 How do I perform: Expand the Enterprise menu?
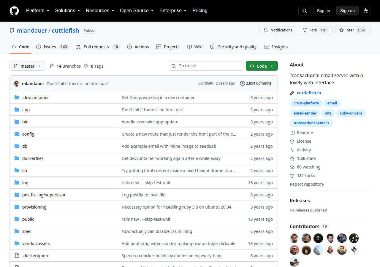tap(173, 11)
